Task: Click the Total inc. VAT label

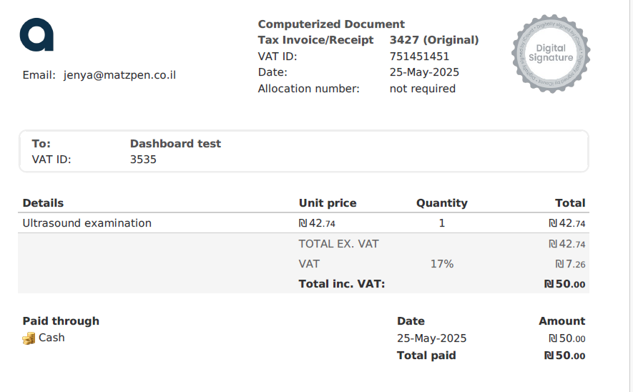Action: point(342,284)
